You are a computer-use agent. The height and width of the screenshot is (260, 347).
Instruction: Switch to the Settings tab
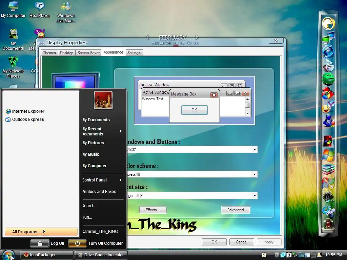pos(134,52)
